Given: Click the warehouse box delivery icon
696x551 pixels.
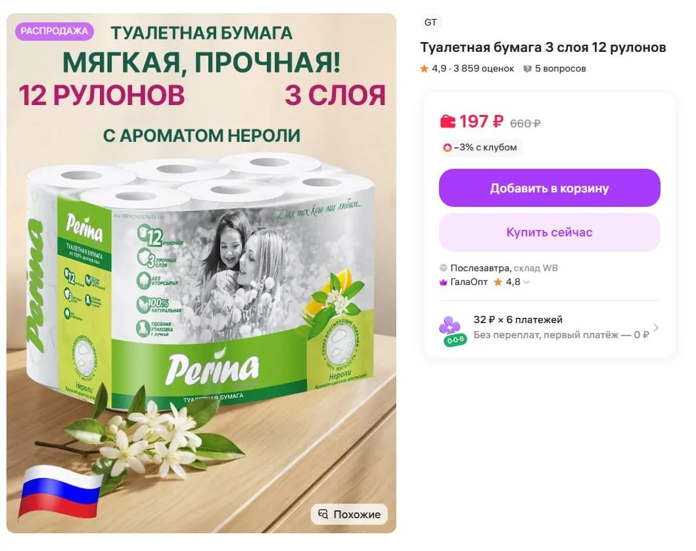Looking at the screenshot, I should pyautogui.click(x=443, y=268).
